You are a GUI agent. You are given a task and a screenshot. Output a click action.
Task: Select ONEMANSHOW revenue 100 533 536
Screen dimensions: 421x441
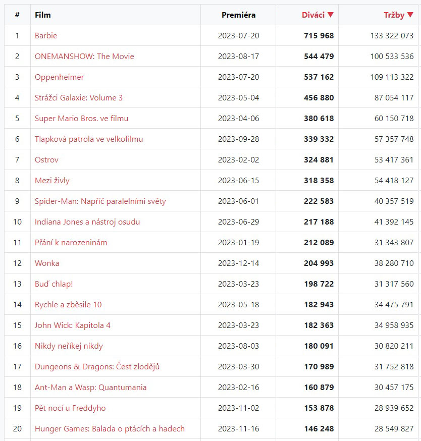click(x=392, y=56)
